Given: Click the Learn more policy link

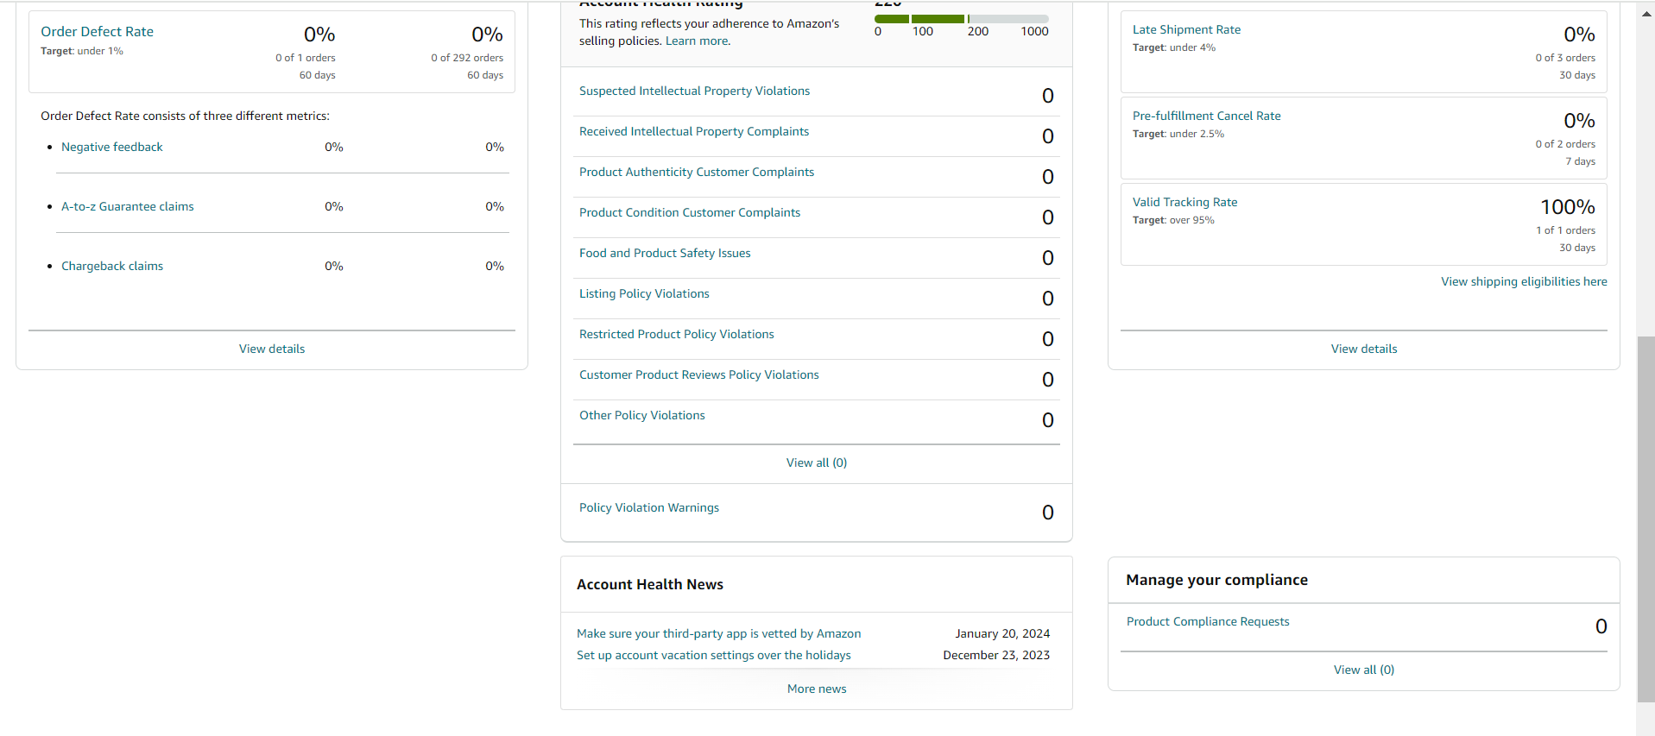Looking at the screenshot, I should 698,41.
